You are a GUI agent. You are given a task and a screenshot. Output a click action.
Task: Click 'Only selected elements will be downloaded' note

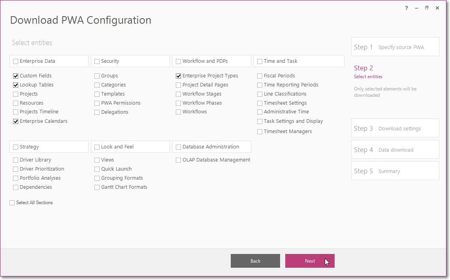pyautogui.click(x=385, y=92)
